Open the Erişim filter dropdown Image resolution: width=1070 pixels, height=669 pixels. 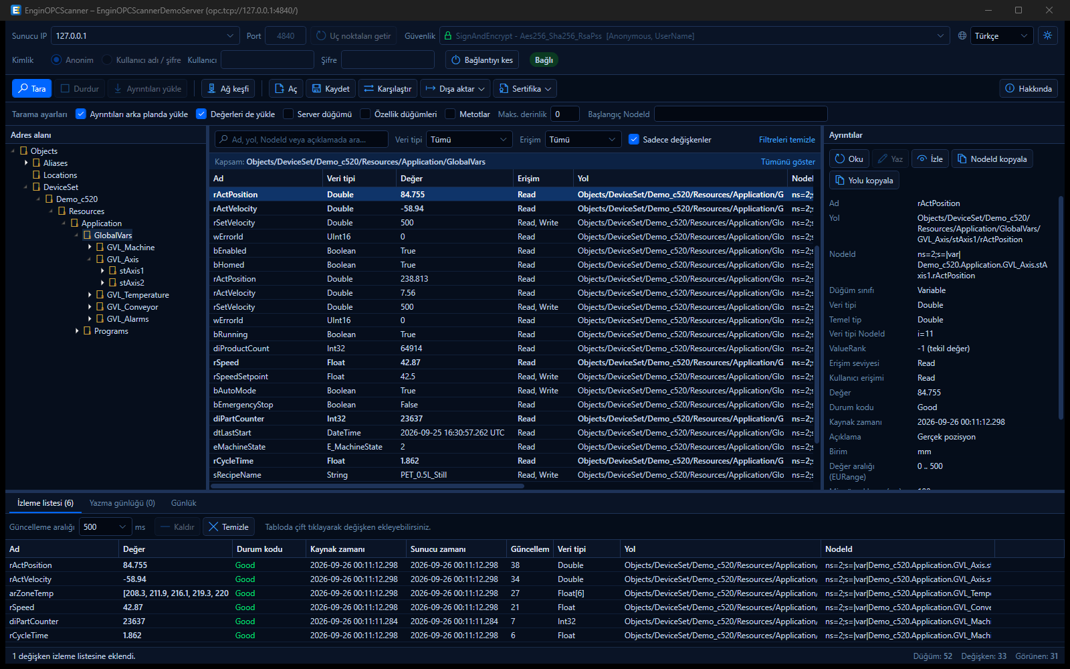(x=583, y=139)
